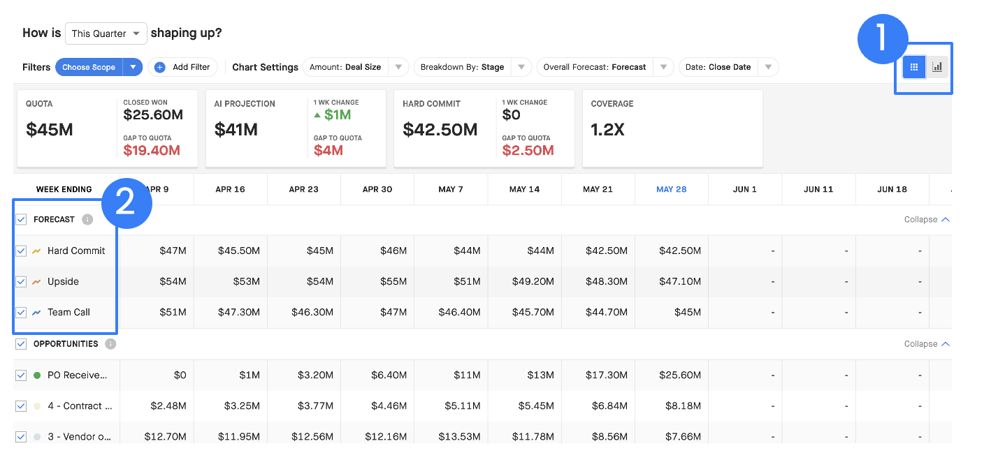This screenshot has height=455, width=984.
Task: Click the Hard Commit trend line icon
Action: [x=36, y=251]
